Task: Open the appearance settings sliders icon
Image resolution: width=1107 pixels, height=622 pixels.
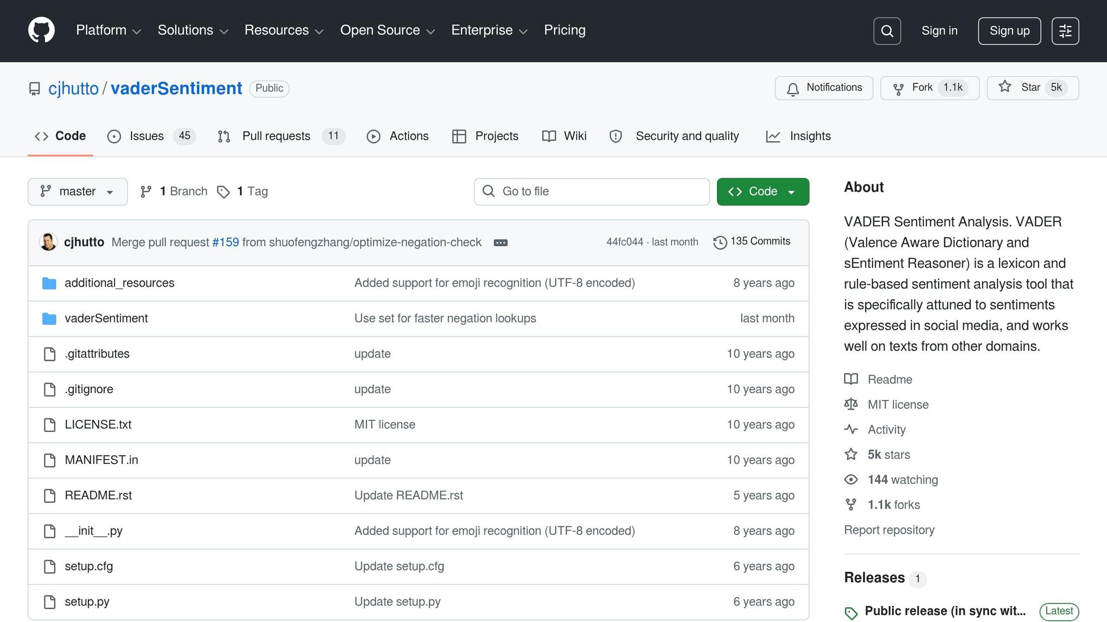Action: 1065,31
